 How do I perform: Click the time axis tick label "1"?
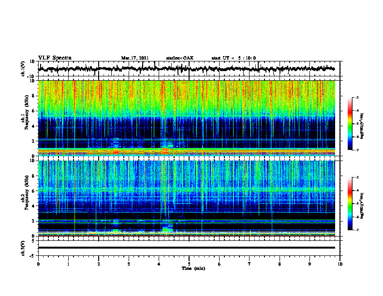tap(68, 264)
